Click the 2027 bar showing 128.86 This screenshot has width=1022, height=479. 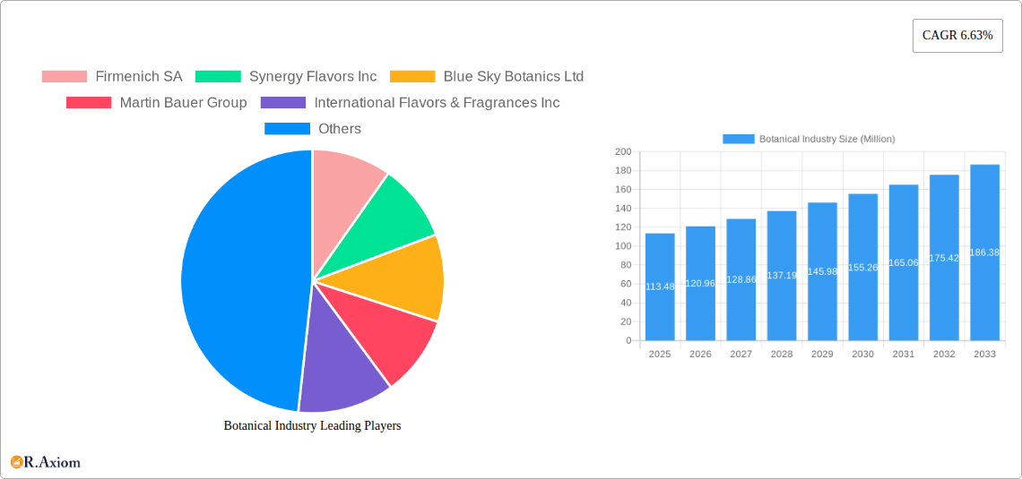pos(741,280)
